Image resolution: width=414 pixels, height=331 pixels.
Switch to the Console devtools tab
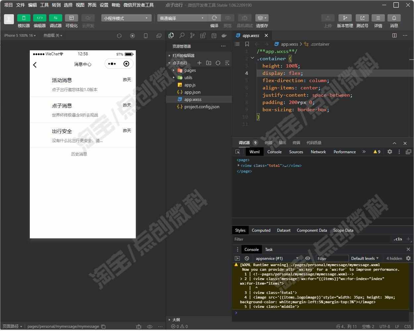point(275,152)
